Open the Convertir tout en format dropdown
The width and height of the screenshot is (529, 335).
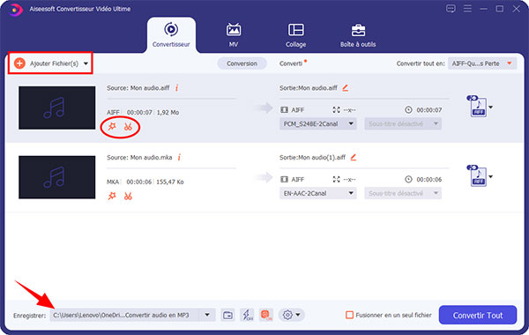tap(482, 63)
